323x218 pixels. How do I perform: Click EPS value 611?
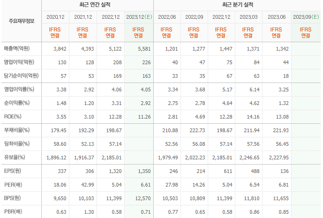(x=228, y=171)
